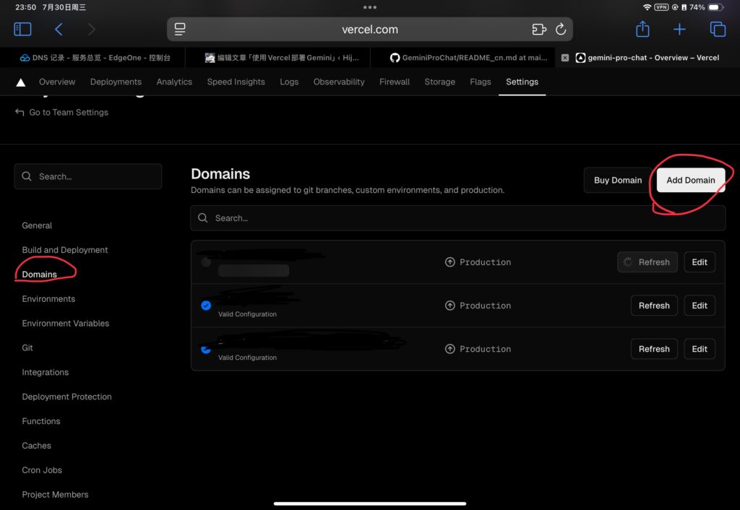The image size is (740, 510).
Task: Open the Analytics nav tab
Action: [174, 82]
